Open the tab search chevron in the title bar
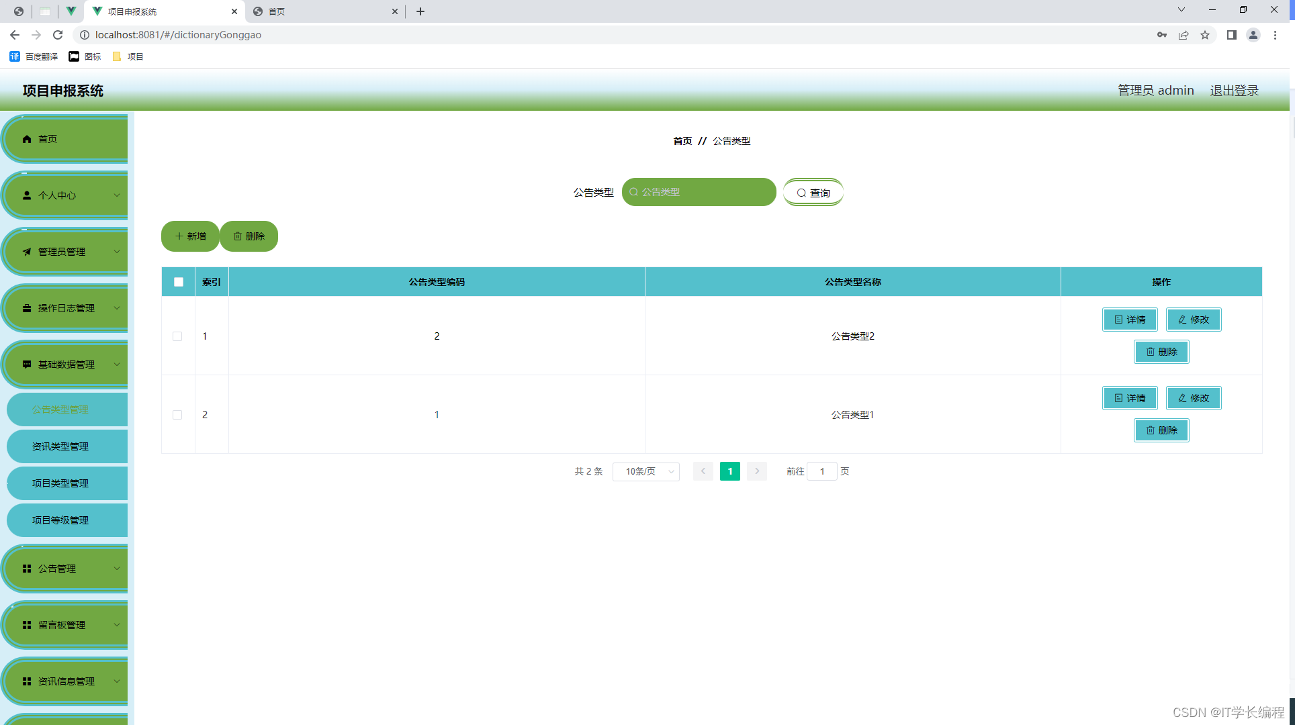The height and width of the screenshot is (725, 1295). click(1181, 10)
